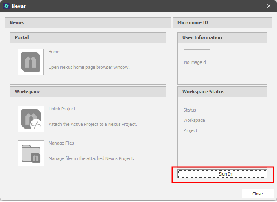Click the "Manage Files" label
Image resolution: width=277 pixels, height=202 pixels.
pyautogui.click(x=61, y=143)
